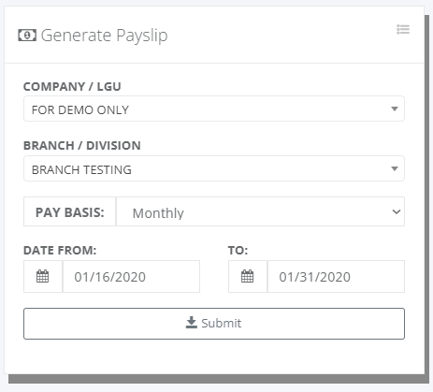Image resolution: width=433 pixels, height=392 pixels.
Task: Click the download icon on the Submit button
Action: coord(192,323)
